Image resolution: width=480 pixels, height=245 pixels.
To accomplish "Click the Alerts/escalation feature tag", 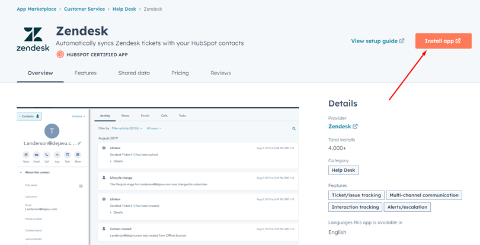I will click(407, 207).
